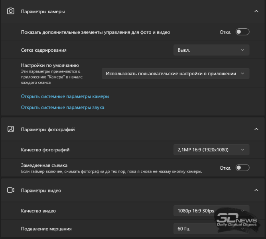This screenshot has width=266, height=239.
Task: Collapse the Параметры камеры section chevron
Action: tap(256, 11)
